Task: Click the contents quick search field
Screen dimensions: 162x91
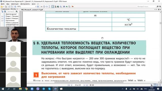Action: (11, 12)
